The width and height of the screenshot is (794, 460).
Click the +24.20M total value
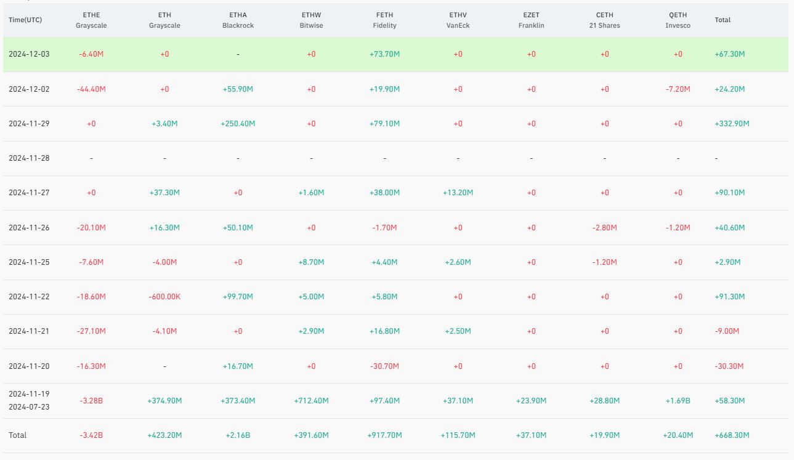730,89
